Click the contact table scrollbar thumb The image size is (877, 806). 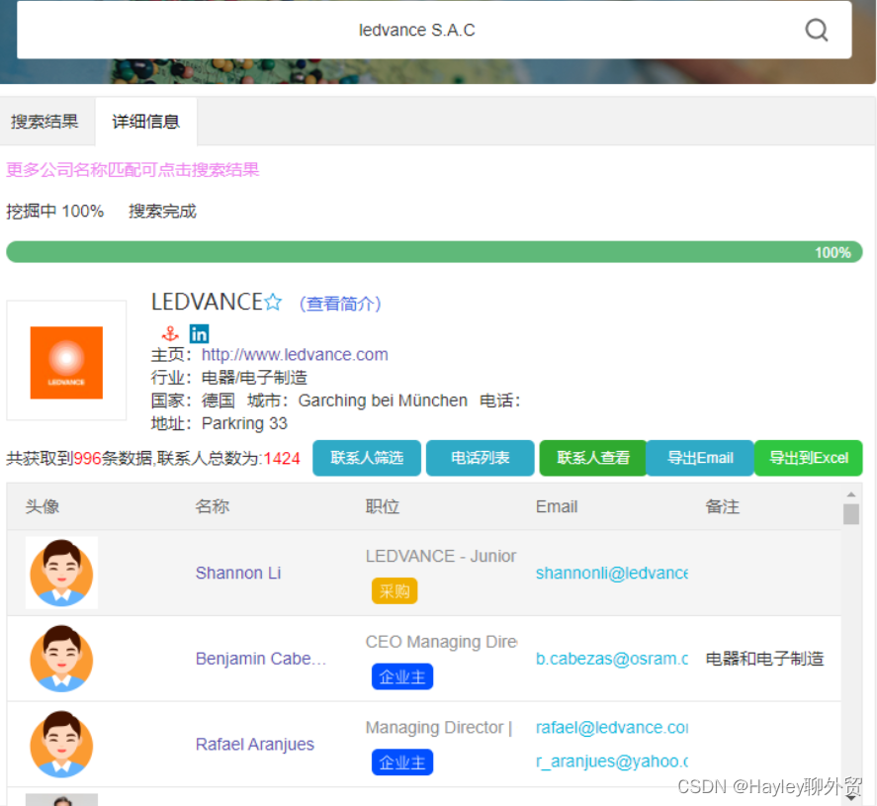[x=851, y=514]
